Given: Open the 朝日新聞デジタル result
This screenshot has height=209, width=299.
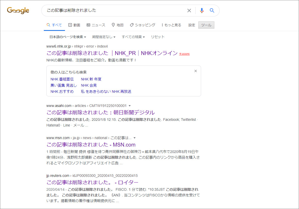Looking at the screenshot, I should tap(101, 112).
